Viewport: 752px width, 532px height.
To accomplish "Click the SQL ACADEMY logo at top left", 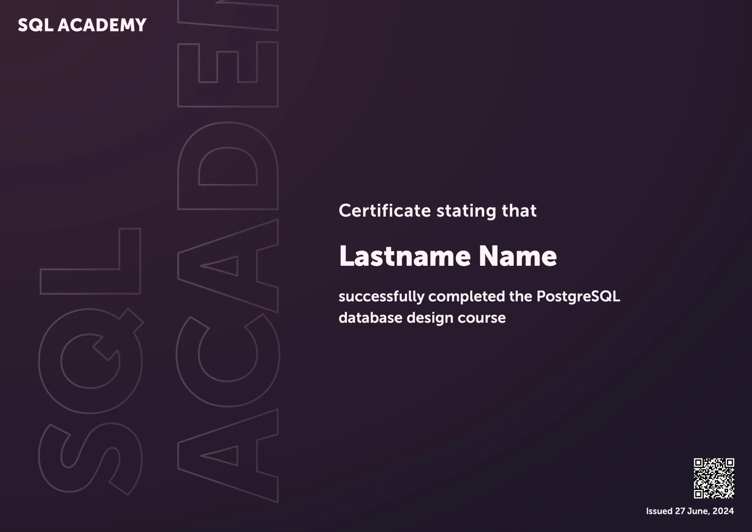I will [x=82, y=25].
